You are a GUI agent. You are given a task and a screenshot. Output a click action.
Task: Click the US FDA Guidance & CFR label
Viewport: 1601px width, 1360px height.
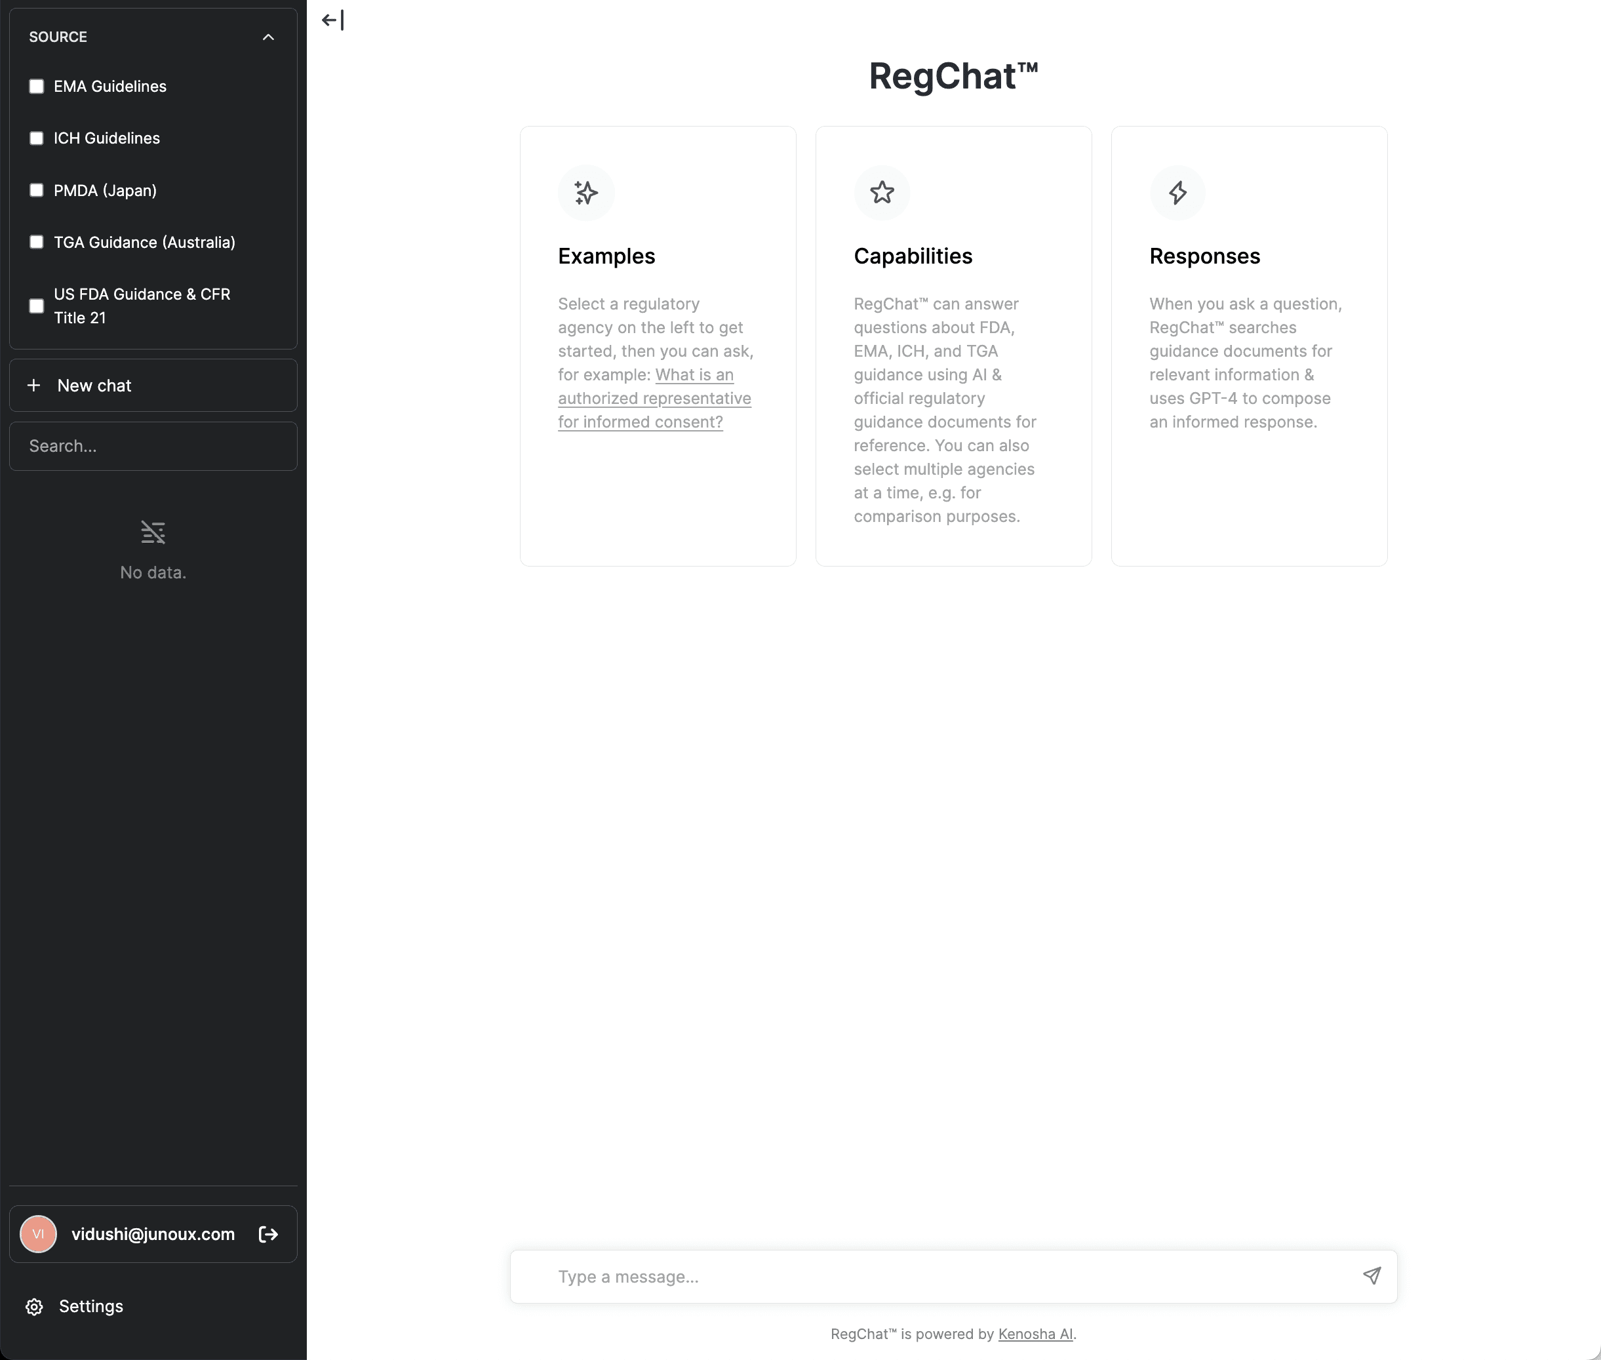pos(143,306)
